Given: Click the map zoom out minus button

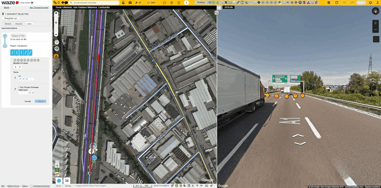Looking at the screenshot, I should [x=56, y=34].
